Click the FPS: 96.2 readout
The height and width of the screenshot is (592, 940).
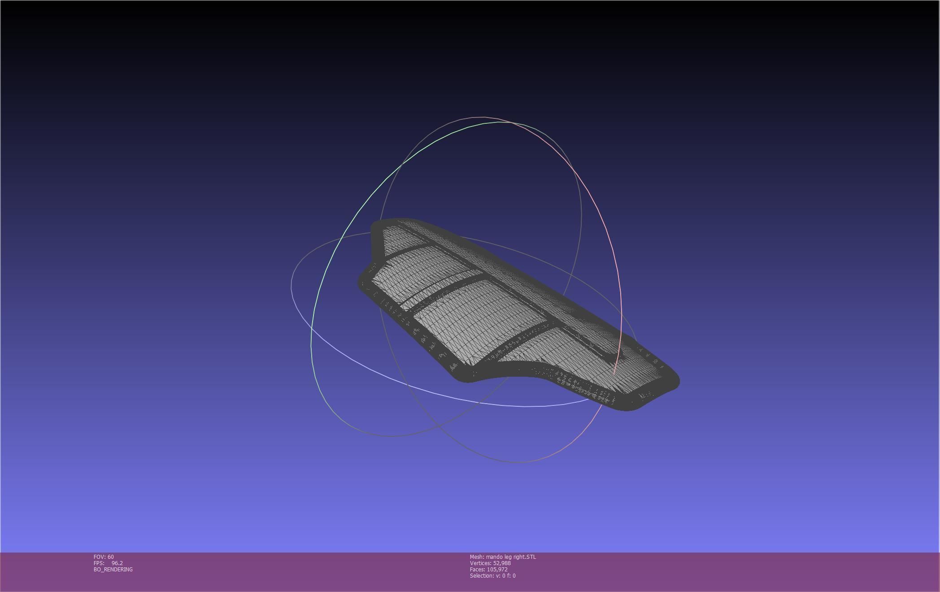coord(108,563)
